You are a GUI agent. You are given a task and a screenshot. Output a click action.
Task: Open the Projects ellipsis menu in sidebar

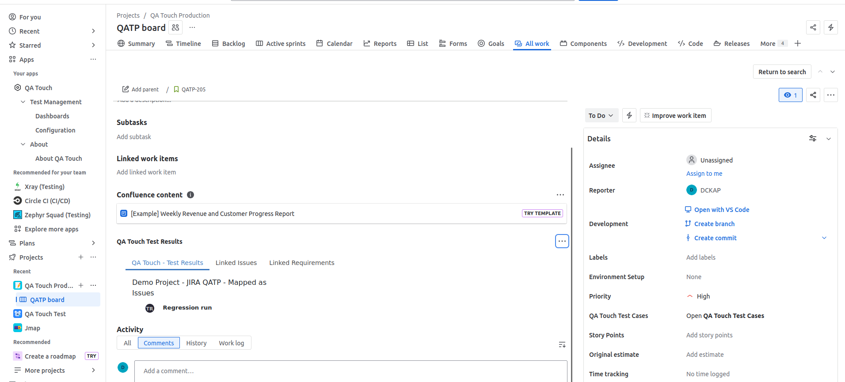click(x=93, y=257)
